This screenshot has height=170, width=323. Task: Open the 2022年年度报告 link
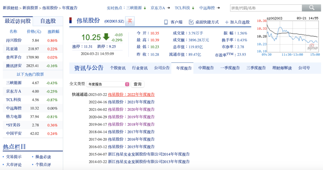click(x=131, y=94)
